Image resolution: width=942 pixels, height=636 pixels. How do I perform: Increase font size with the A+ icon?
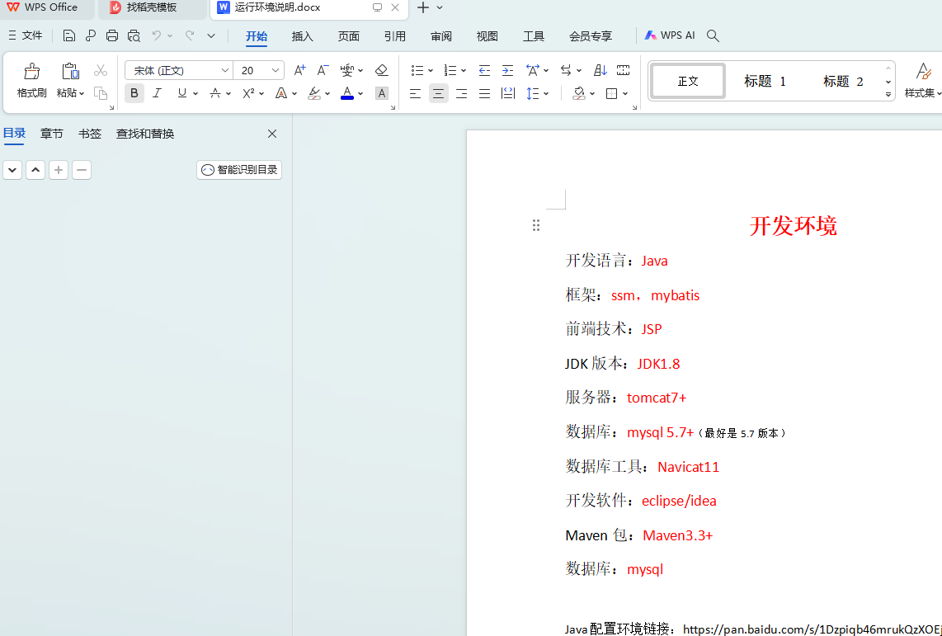(300, 71)
